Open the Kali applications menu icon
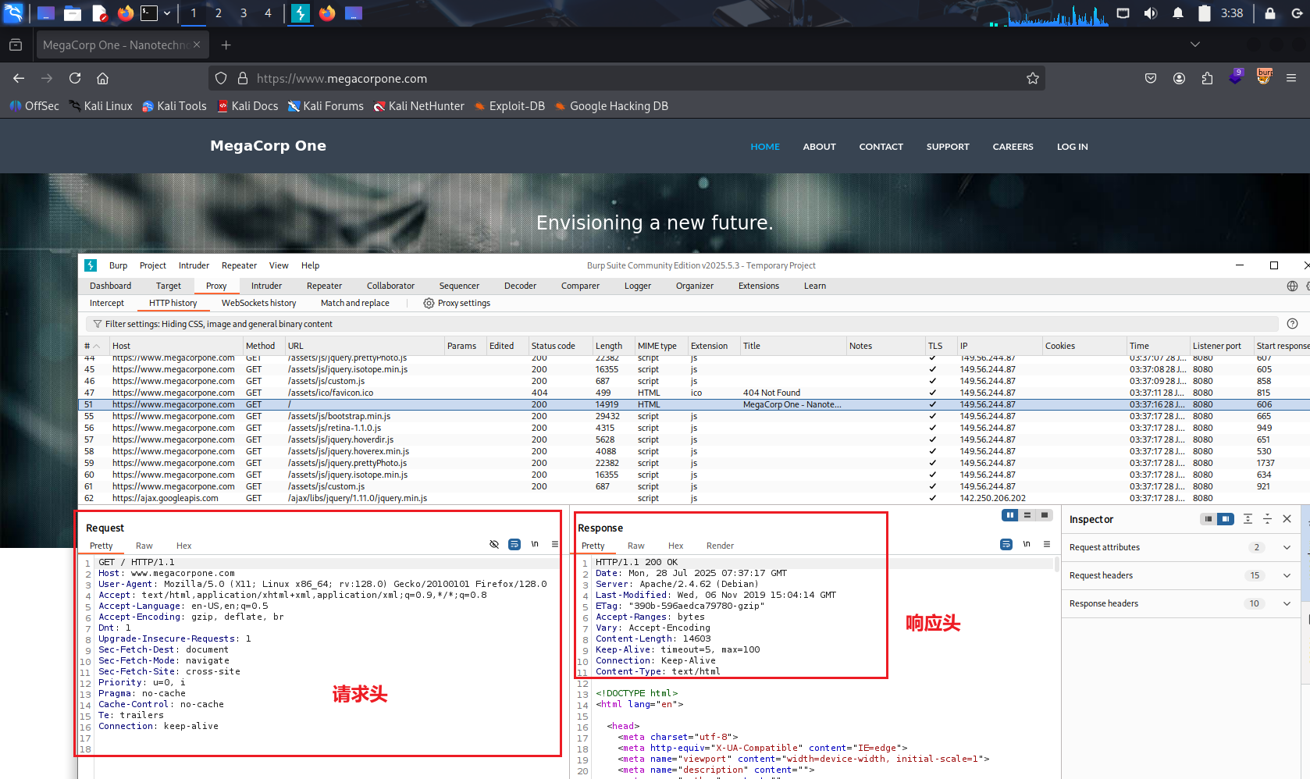Viewport: 1310px width, 779px height. [14, 12]
